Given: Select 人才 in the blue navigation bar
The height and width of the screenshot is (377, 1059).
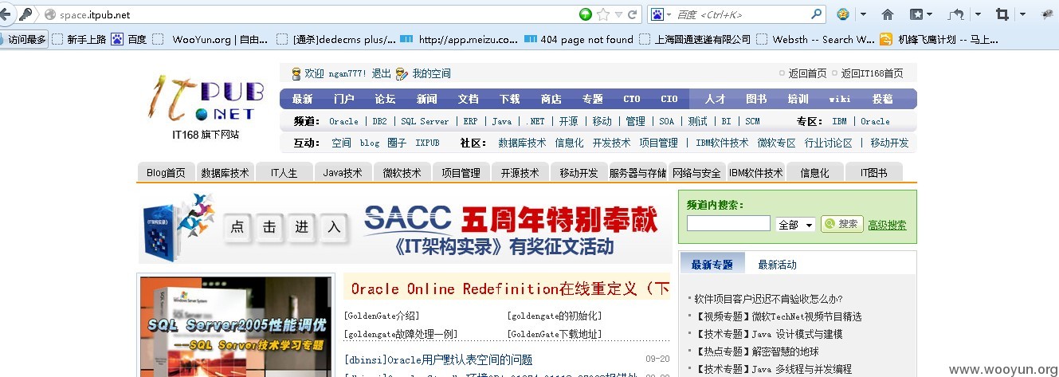Looking at the screenshot, I should (x=715, y=99).
